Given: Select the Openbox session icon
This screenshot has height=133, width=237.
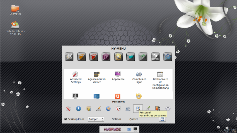Looking at the screenshot, I should 155,57.
